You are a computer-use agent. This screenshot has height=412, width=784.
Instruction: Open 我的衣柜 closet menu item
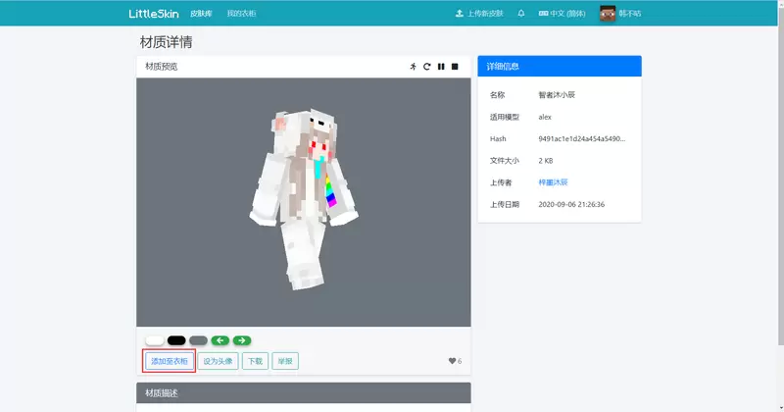241,14
